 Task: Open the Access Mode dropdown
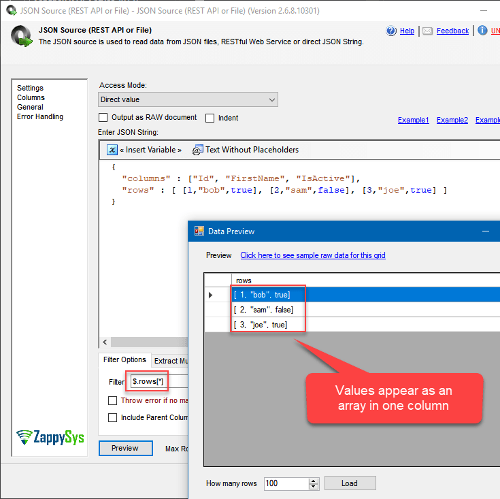pyautogui.click(x=188, y=99)
